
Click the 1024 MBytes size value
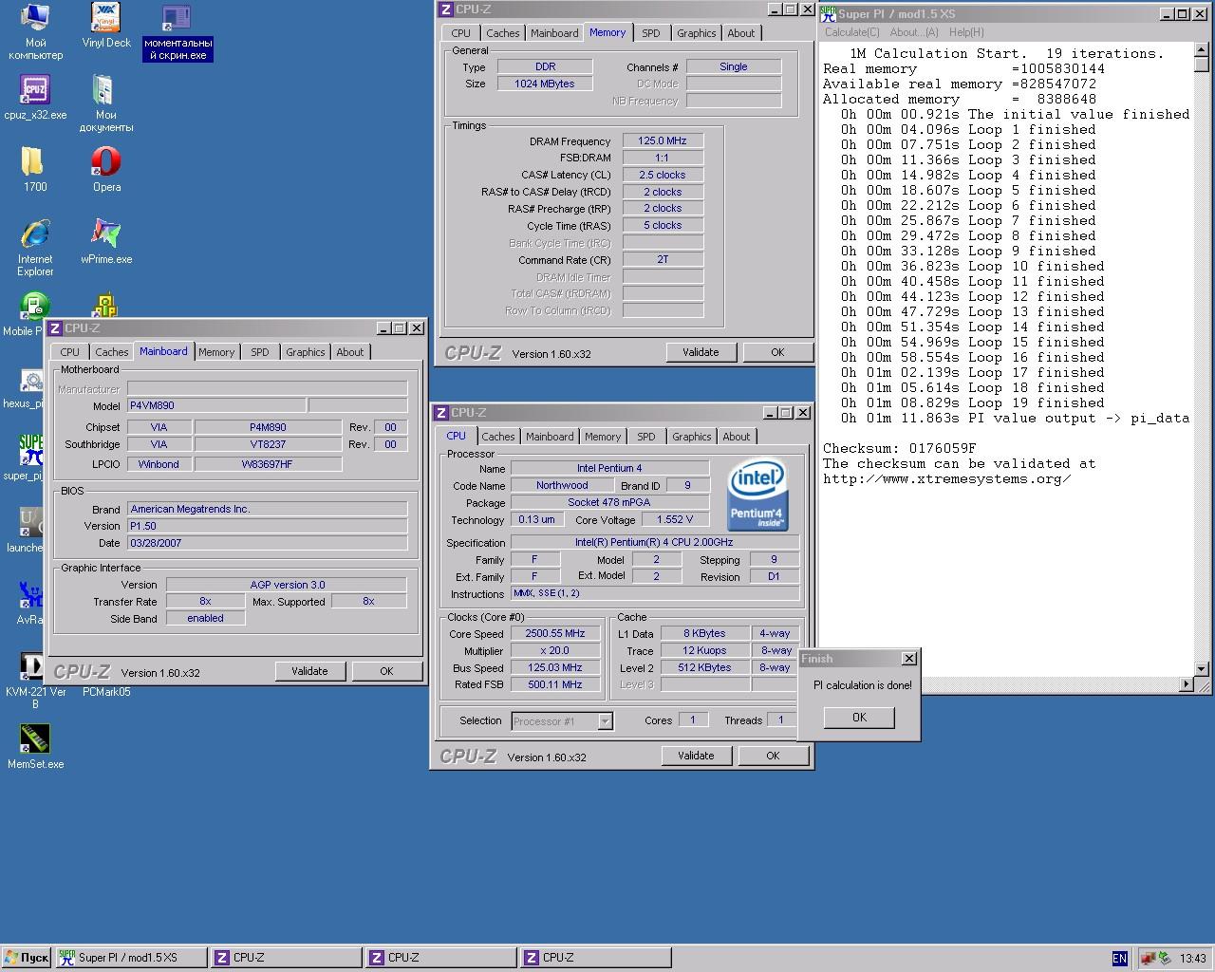[545, 84]
